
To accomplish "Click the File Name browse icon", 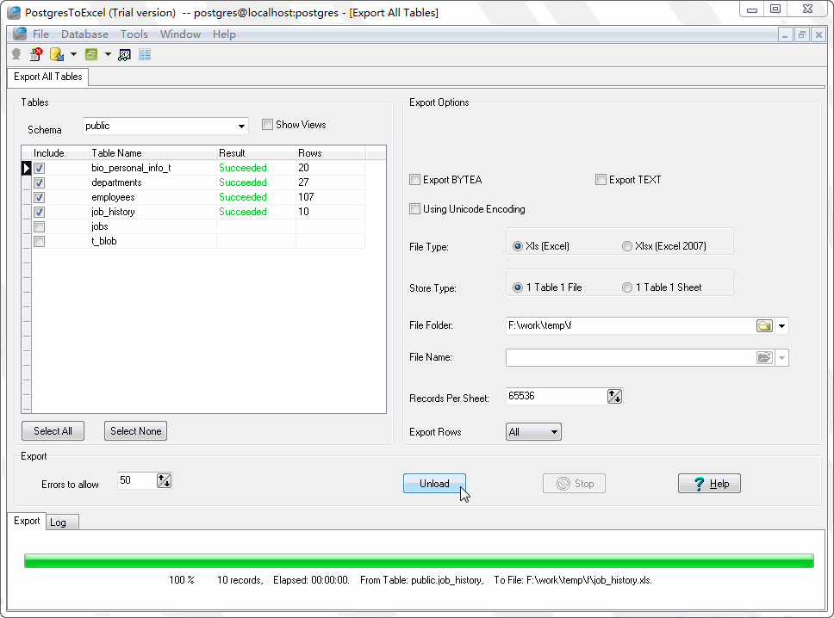I will pyautogui.click(x=764, y=357).
